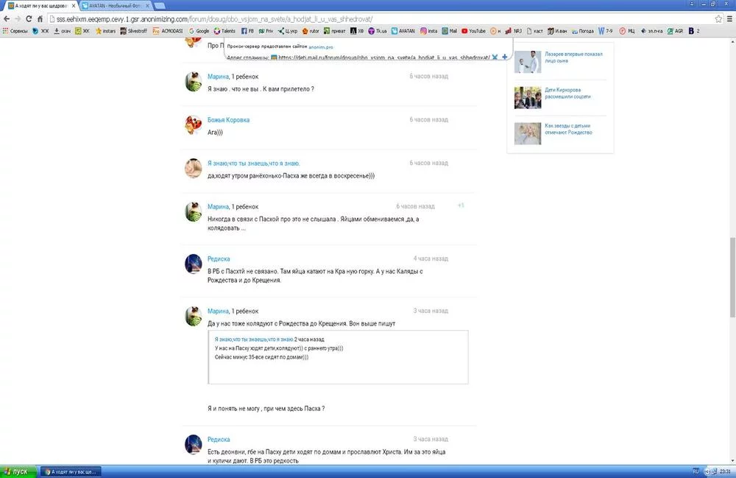Open the Talents bookmark
Screen dimensions: 736x478
coord(224,31)
